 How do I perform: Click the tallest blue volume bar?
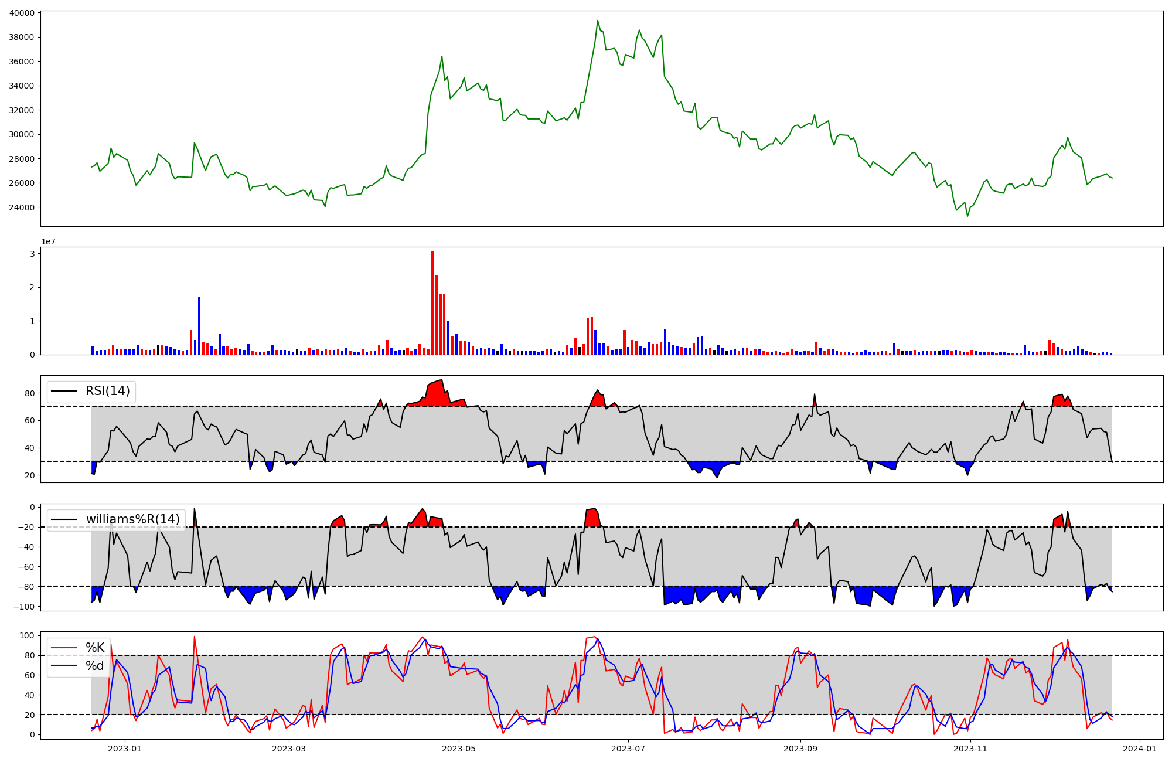(x=199, y=325)
